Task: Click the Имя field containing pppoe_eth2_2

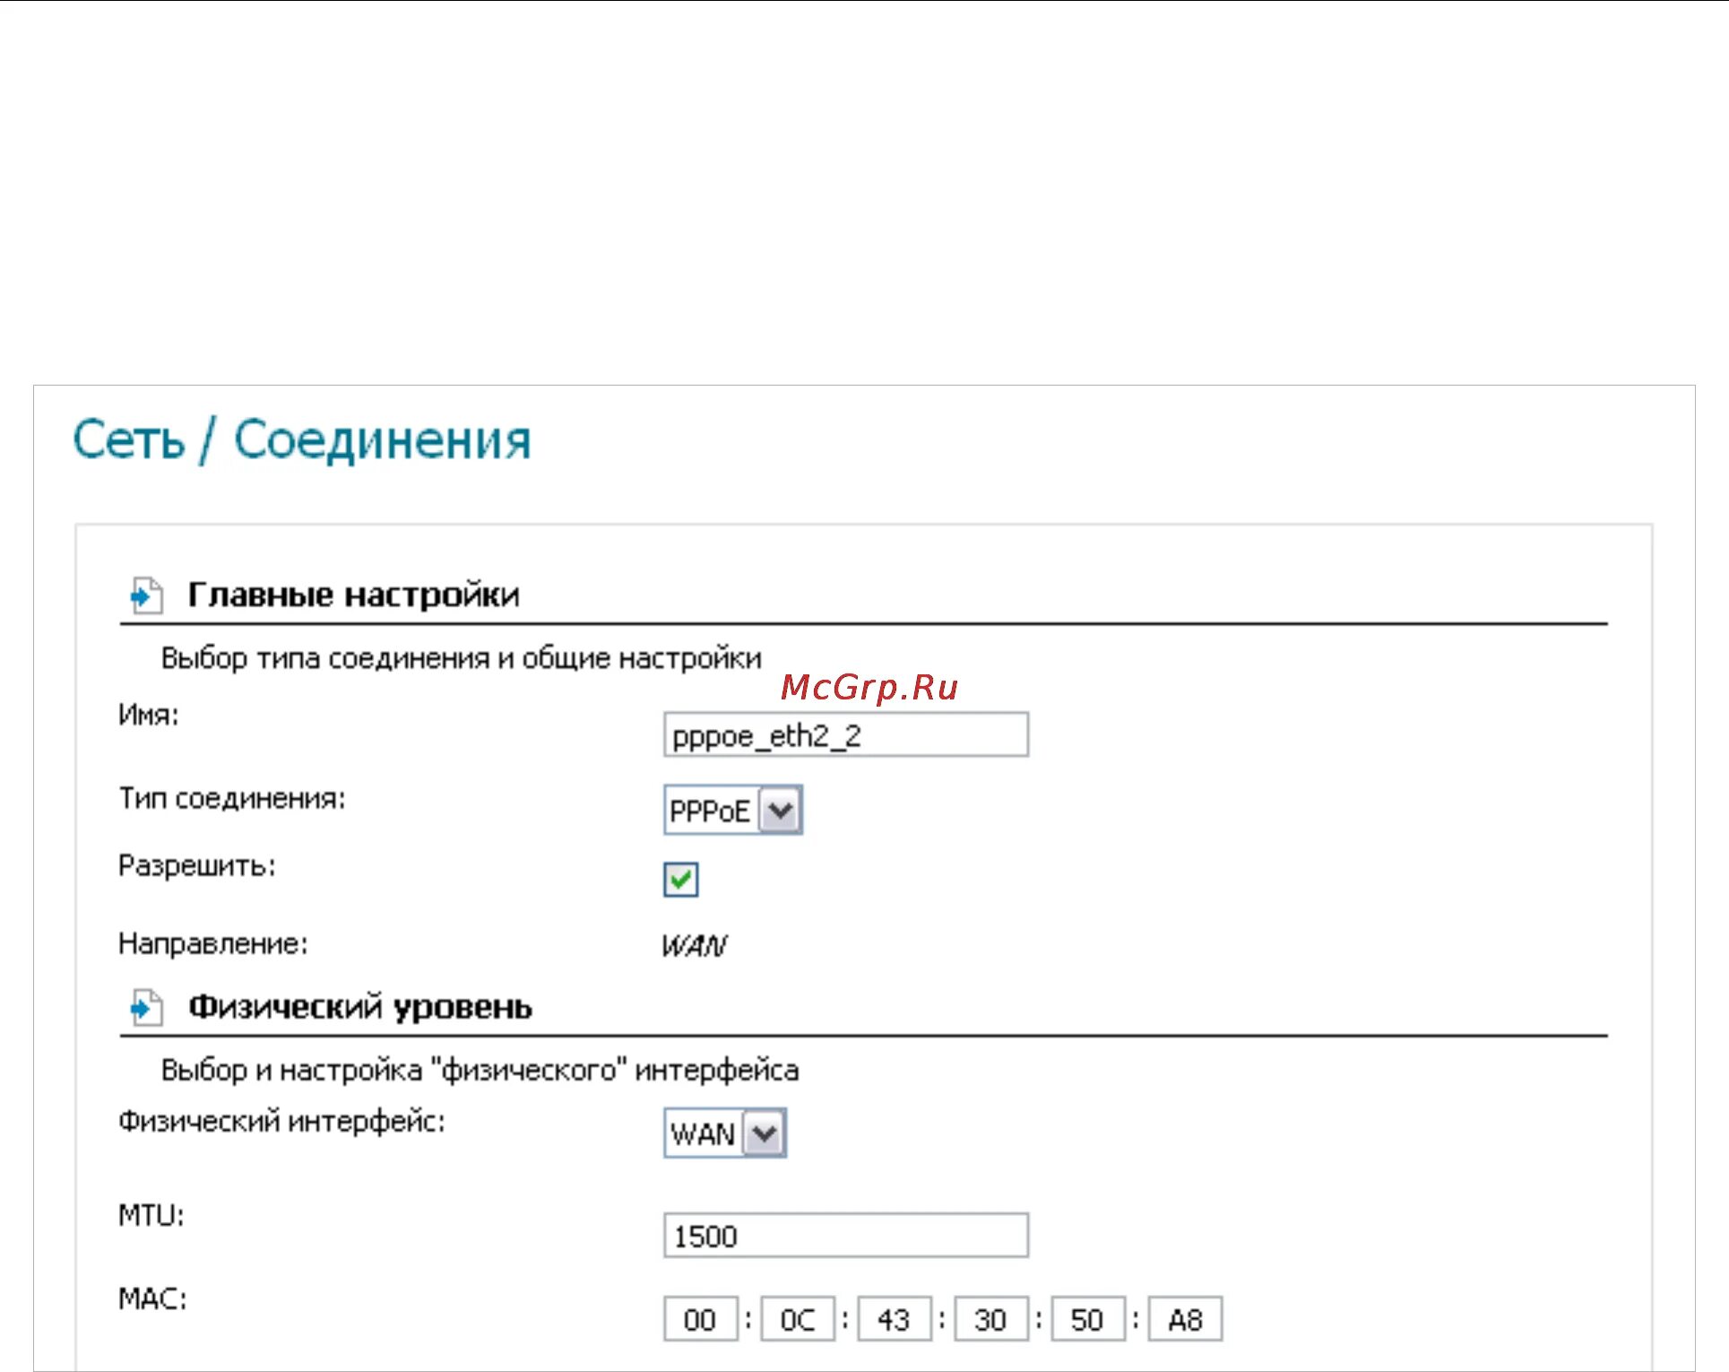Action: coord(845,736)
